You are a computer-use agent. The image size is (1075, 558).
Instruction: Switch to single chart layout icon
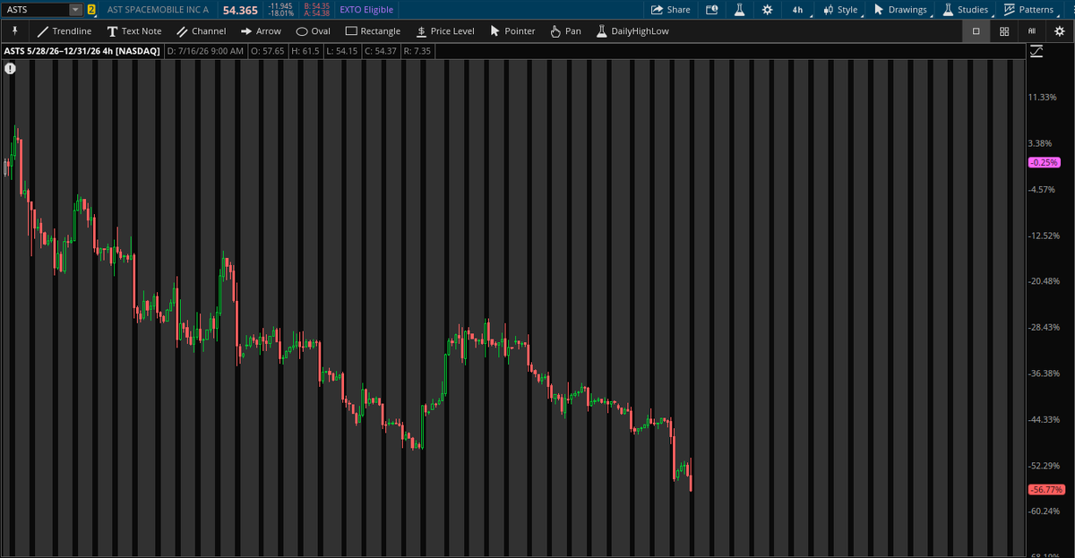976,30
